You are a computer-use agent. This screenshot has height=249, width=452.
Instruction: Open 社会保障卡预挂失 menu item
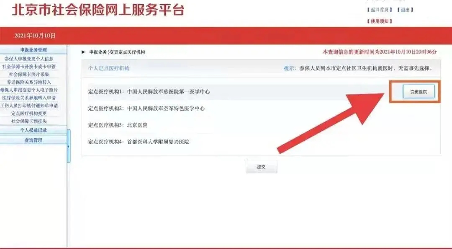[x=29, y=121]
